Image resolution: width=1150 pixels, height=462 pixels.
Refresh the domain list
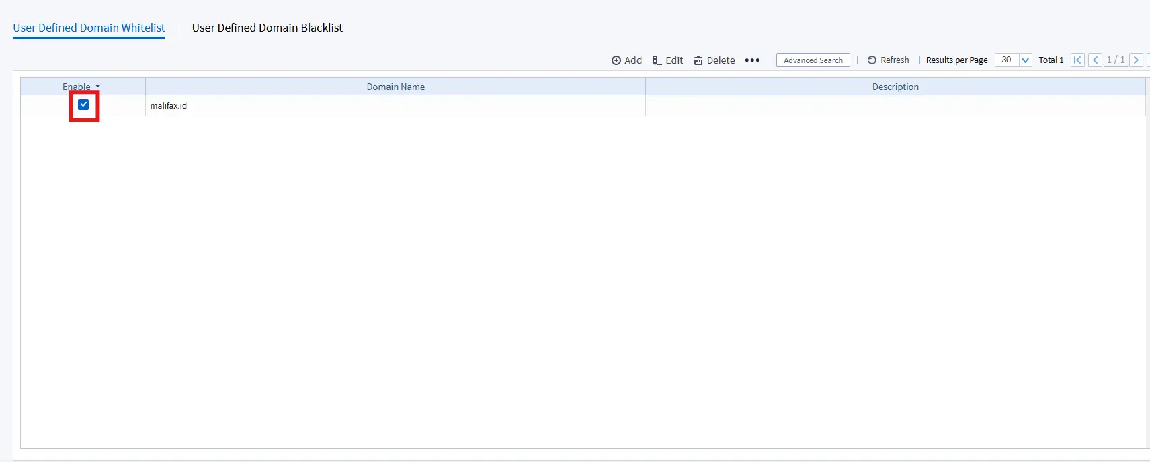pos(888,60)
